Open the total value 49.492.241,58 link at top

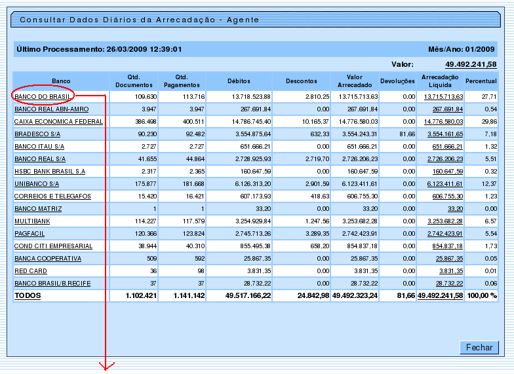tap(470, 64)
